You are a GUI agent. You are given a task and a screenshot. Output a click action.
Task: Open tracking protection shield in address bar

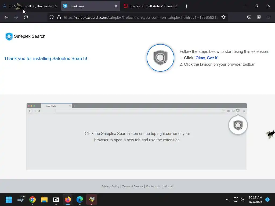pos(51,17)
